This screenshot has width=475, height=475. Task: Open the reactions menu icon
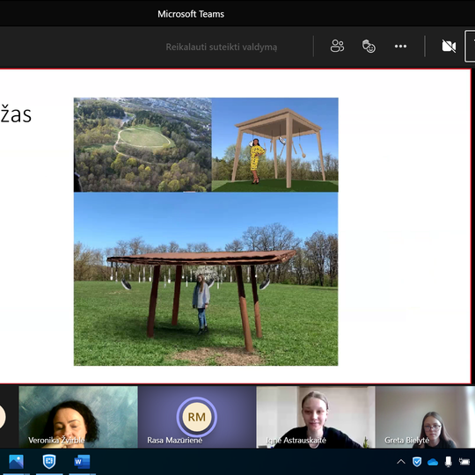click(x=369, y=47)
